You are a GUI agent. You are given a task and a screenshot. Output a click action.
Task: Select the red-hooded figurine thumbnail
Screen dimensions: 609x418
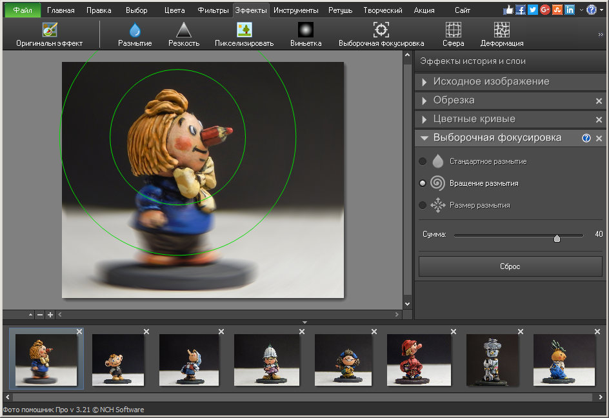coord(419,360)
